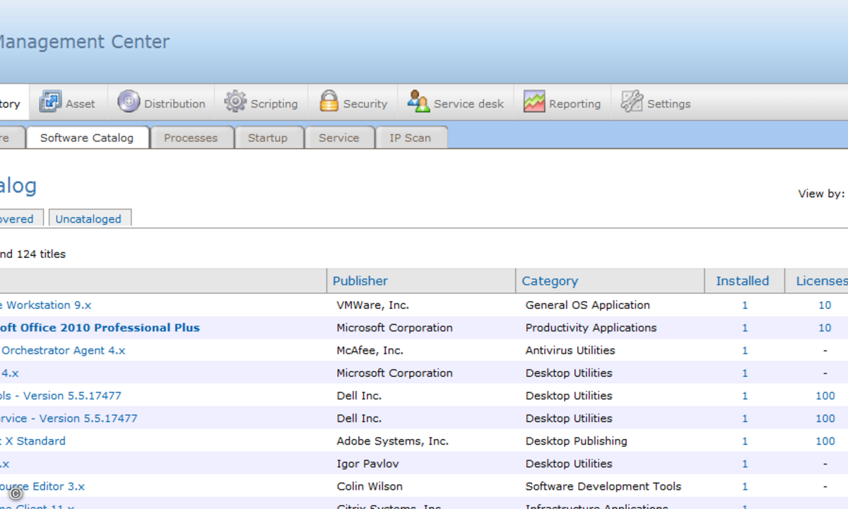Click license count 10 for VMWare row
Screen dimensions: 848x509
[825, 305]
